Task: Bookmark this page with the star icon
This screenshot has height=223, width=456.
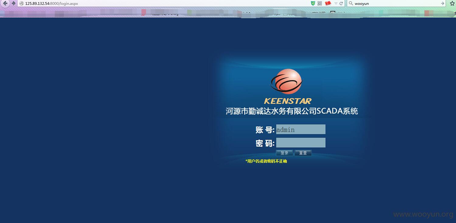Action: pos(452,4)
